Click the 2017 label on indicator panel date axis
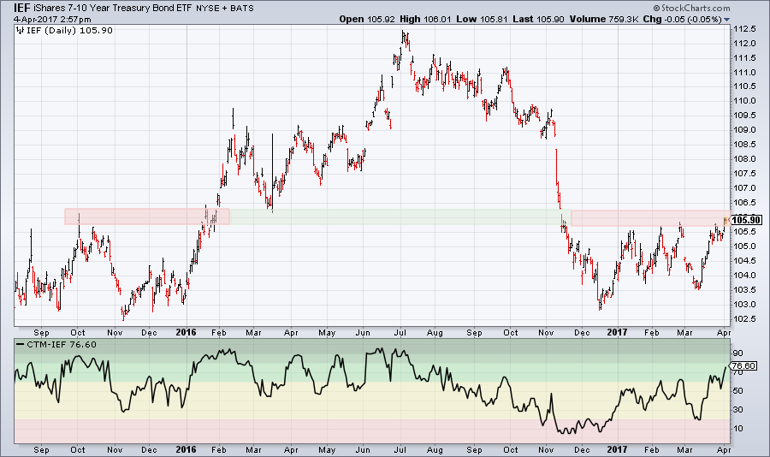Screen dimensions: 770x457 pos(617,449)
